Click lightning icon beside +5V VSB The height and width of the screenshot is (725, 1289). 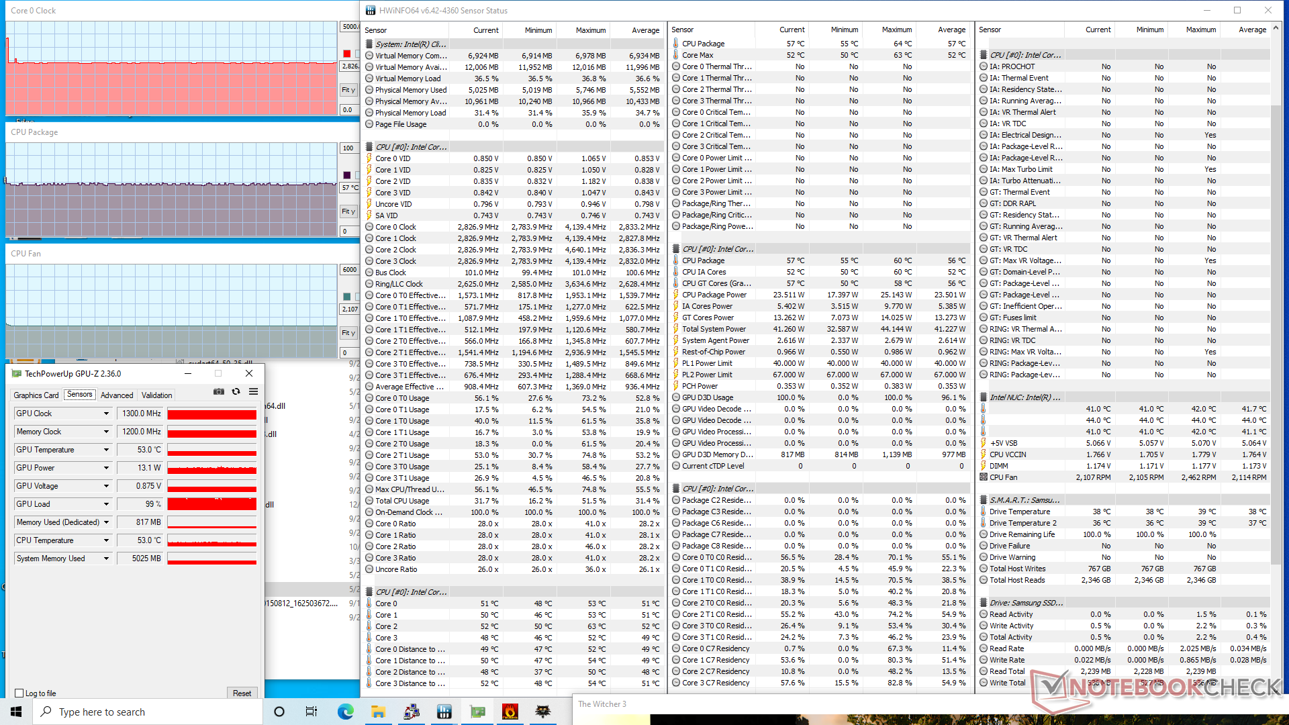pyautogui.click(x=984, y=443)
